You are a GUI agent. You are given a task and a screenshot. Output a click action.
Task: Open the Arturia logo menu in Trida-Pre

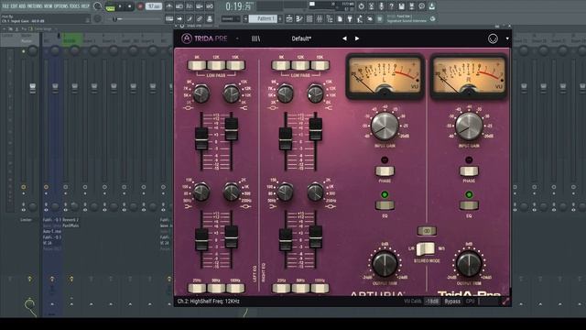(187, 38)
